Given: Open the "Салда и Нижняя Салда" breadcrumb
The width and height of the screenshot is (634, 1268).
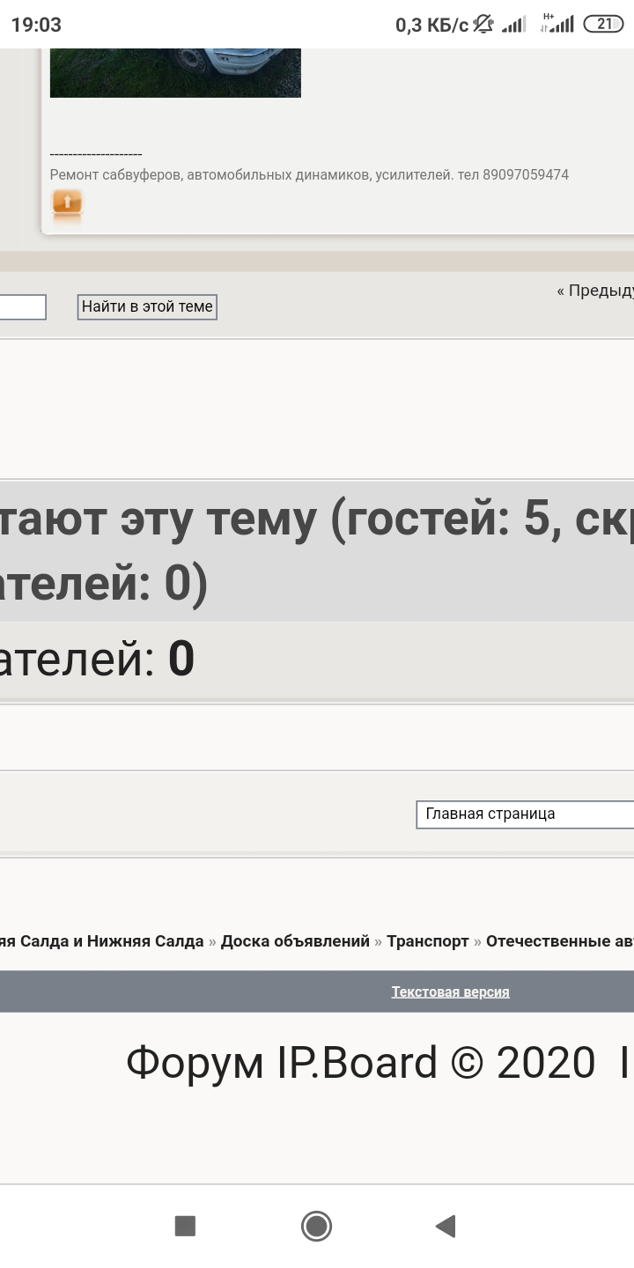Looking at the screenshot, I should 101,941.
